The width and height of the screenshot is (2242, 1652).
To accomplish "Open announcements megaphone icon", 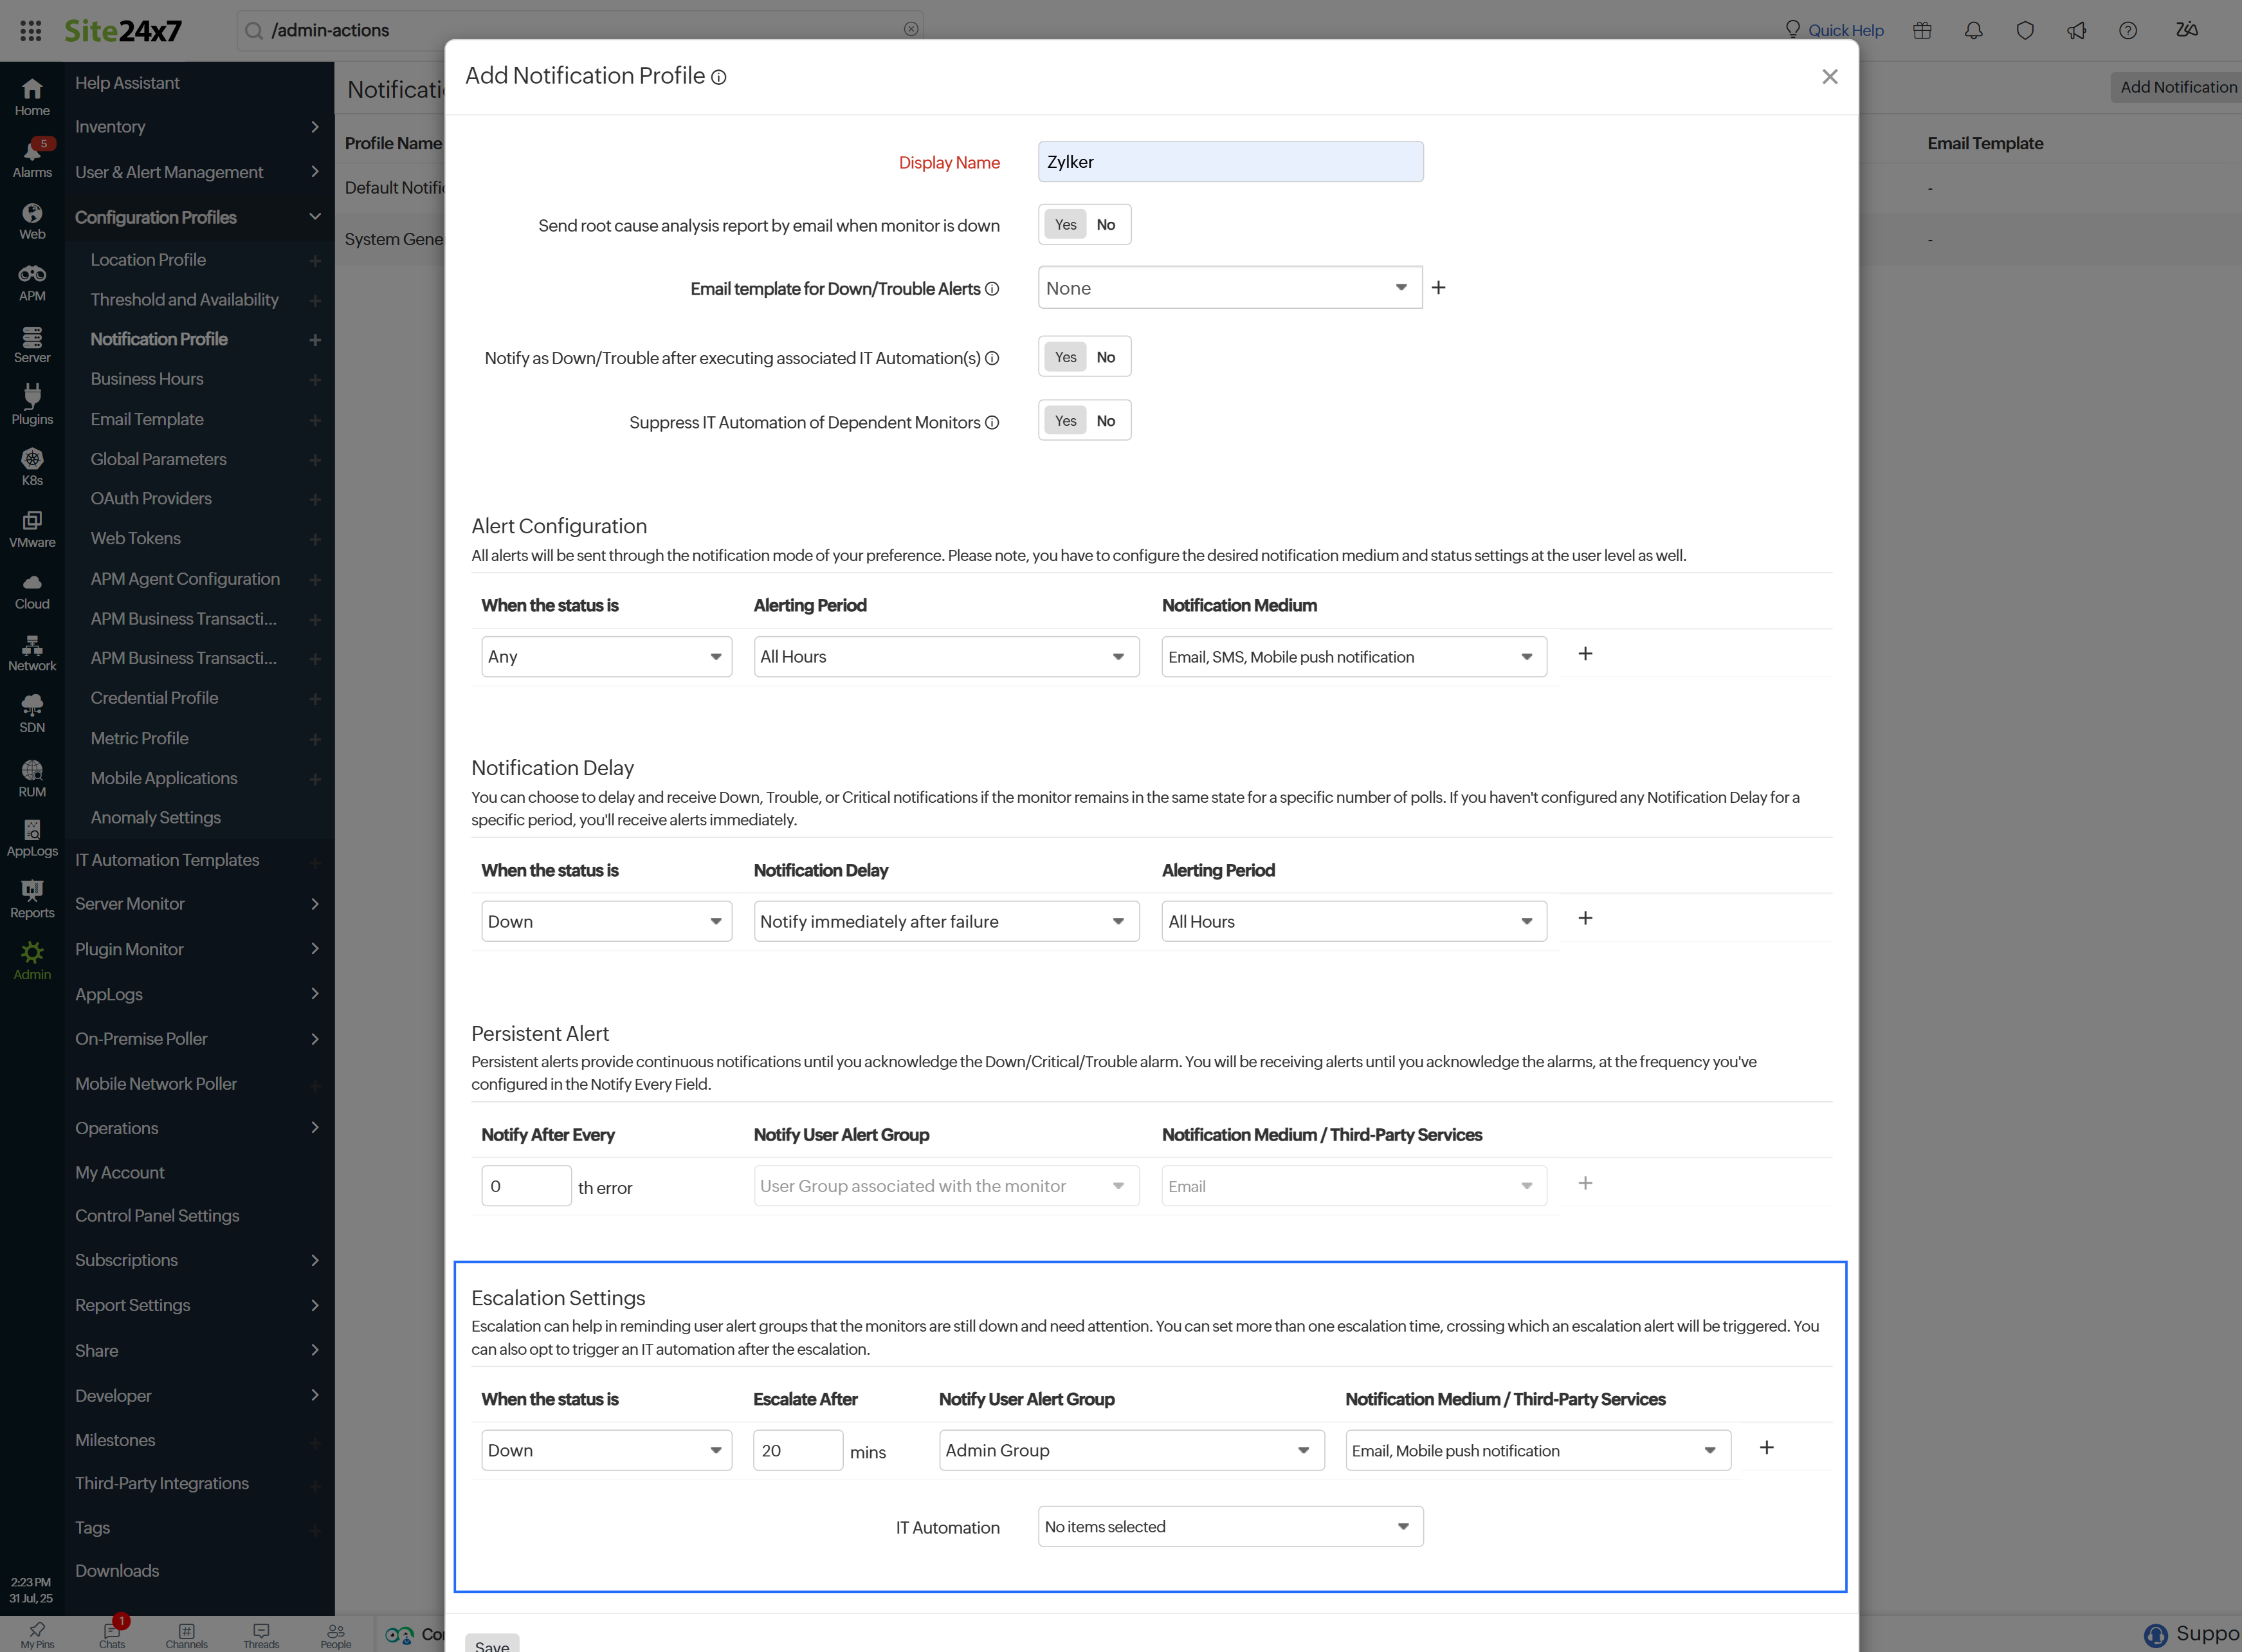I will point(2076,30).
